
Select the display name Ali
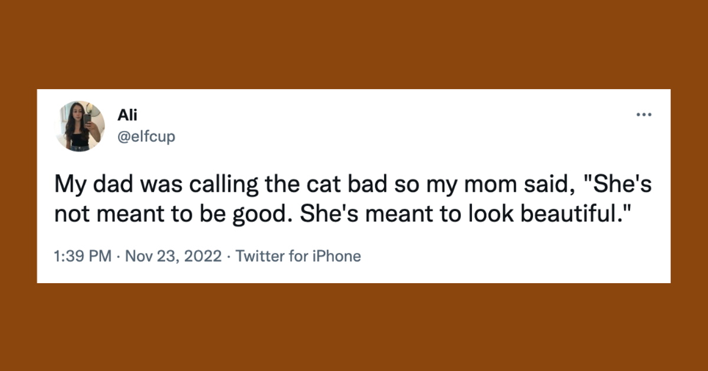pyautogui.click(x=127, y=114)
